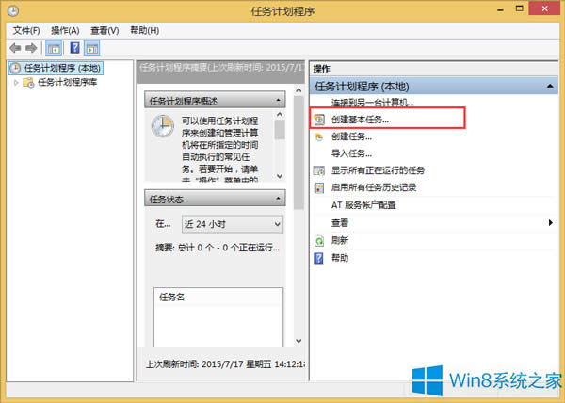Open the 近 24 小时 dropdown
565x403 pixels.
coord(233,224)
